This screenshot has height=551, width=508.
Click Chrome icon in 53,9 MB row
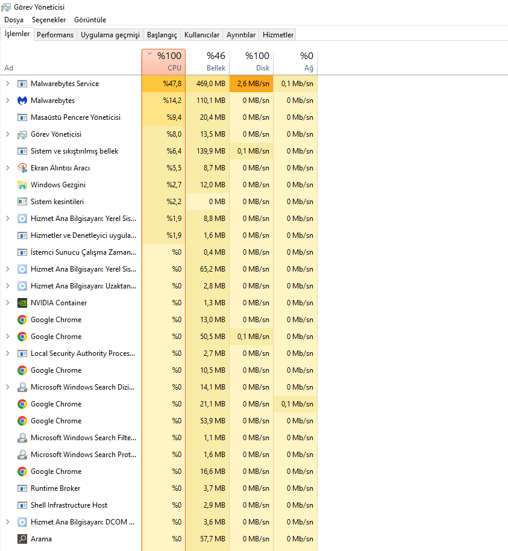point(22,421)
